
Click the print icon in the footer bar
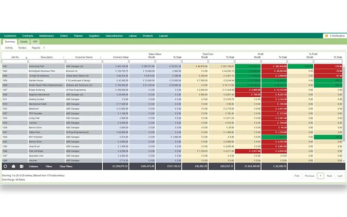(x=13, y=166)
